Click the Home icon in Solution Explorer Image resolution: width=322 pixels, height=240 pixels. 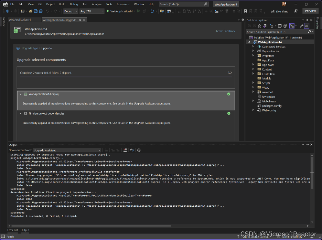click(x=260, y=26)
